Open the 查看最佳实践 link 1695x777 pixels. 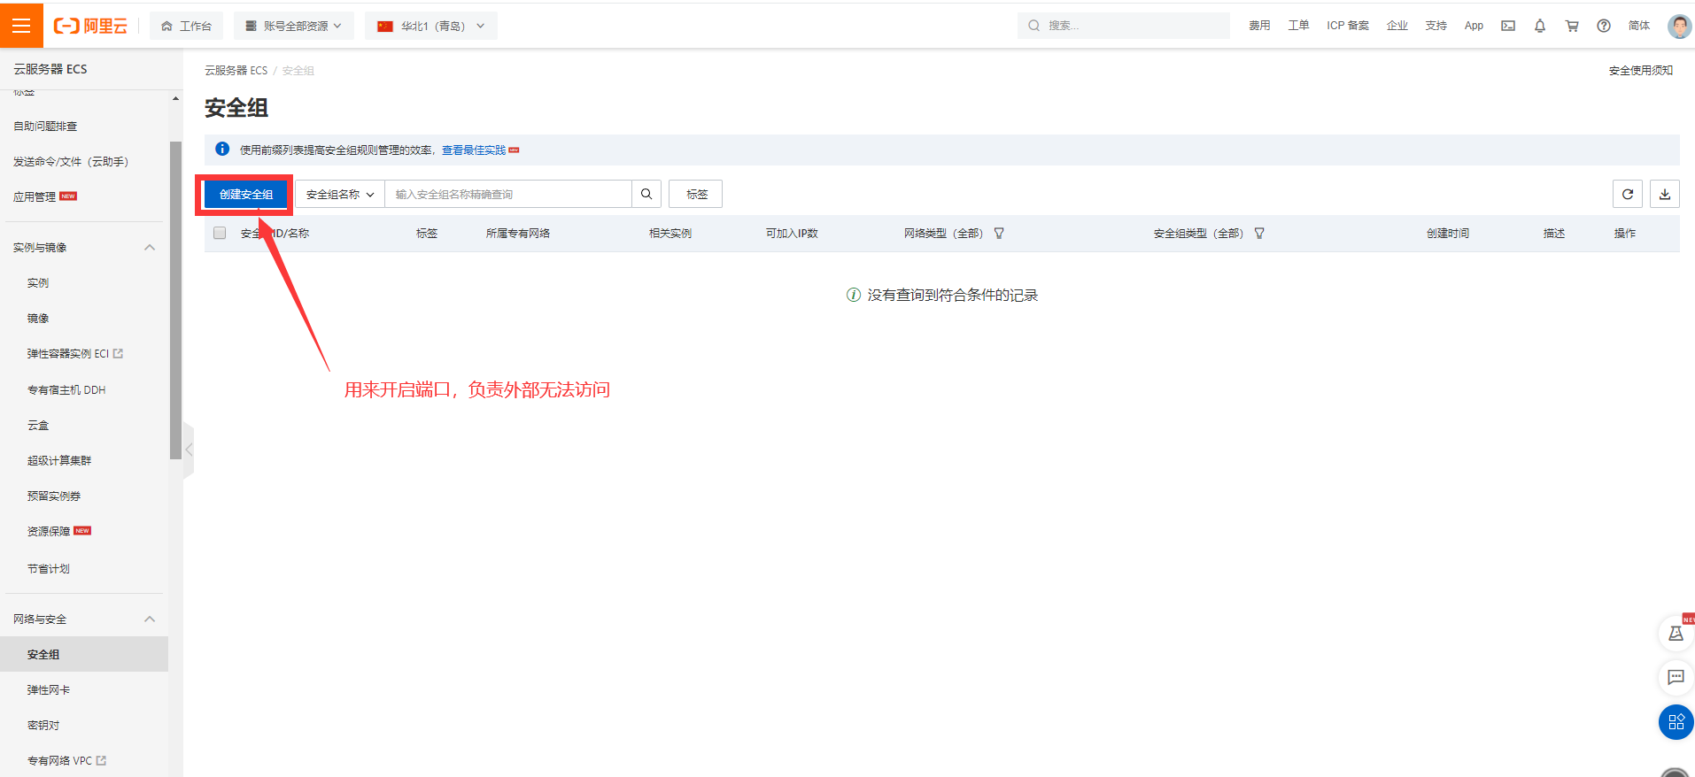[x=474, y=150]
